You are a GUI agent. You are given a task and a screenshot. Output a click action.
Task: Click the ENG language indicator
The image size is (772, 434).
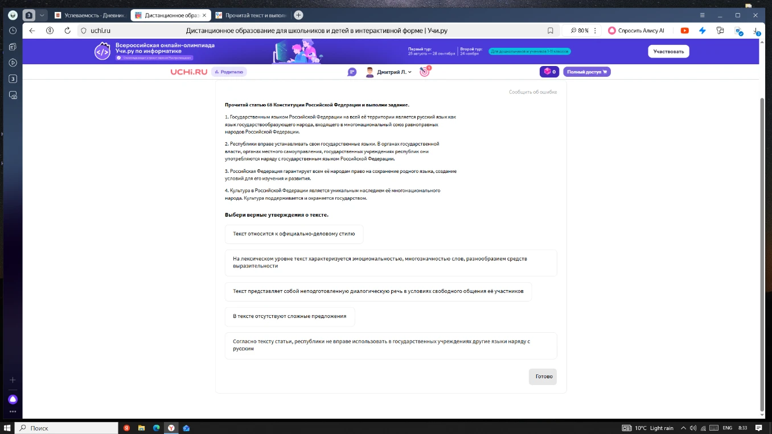tap(727, 428)
